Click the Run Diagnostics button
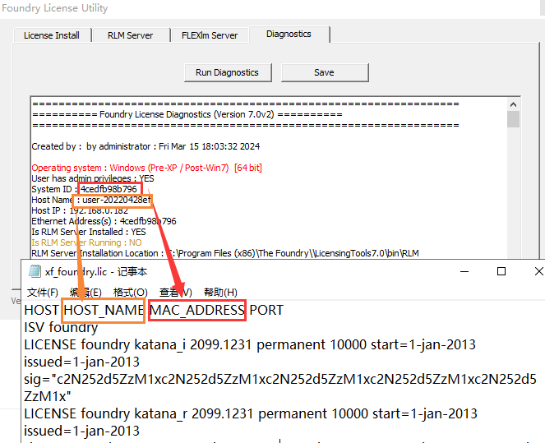The image size is (545, 443). (x=228, y=72)
